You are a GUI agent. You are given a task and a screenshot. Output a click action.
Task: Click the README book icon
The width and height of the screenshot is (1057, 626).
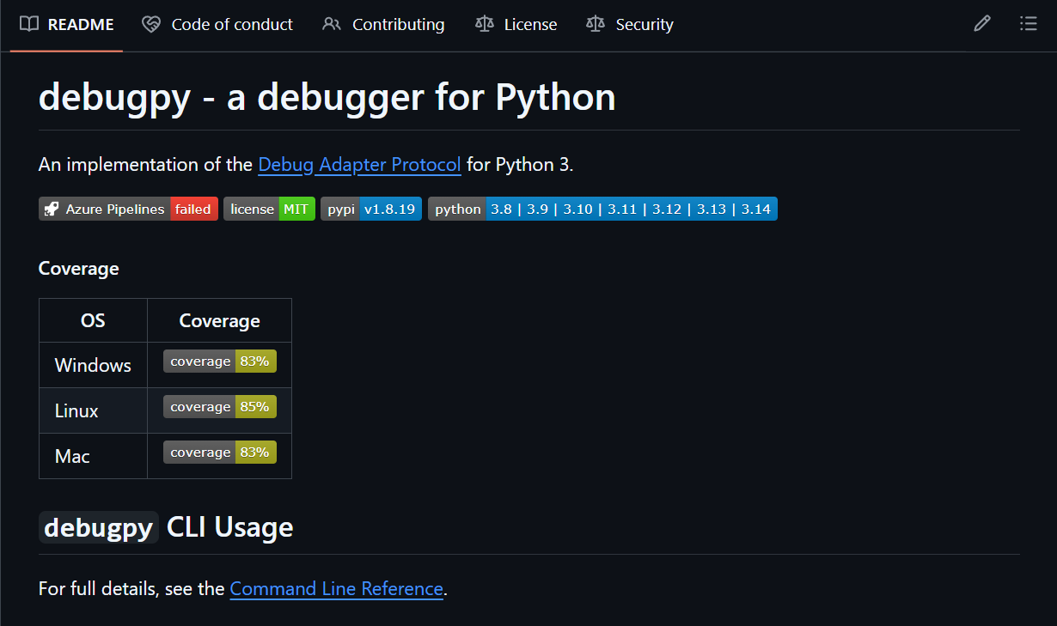coord(31,24)
